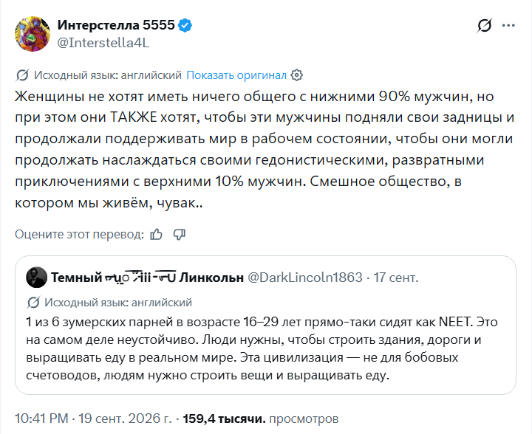Click the translation icon in the quoted tweet

tap(33, 302)
